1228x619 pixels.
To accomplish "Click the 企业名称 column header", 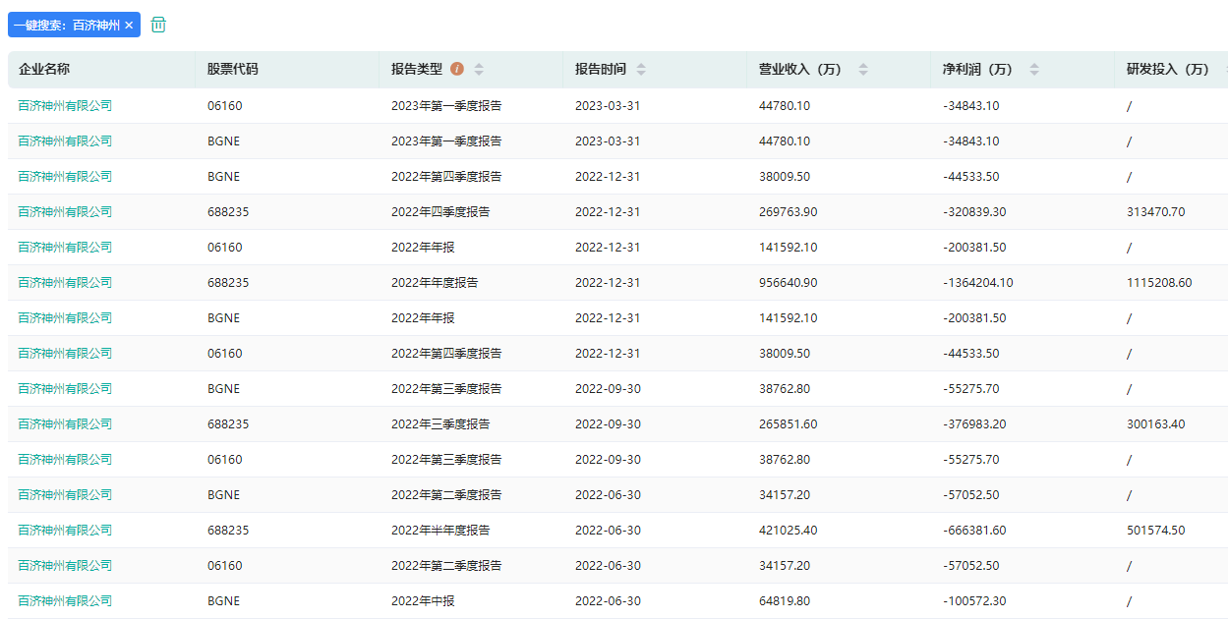I will 44,69.
